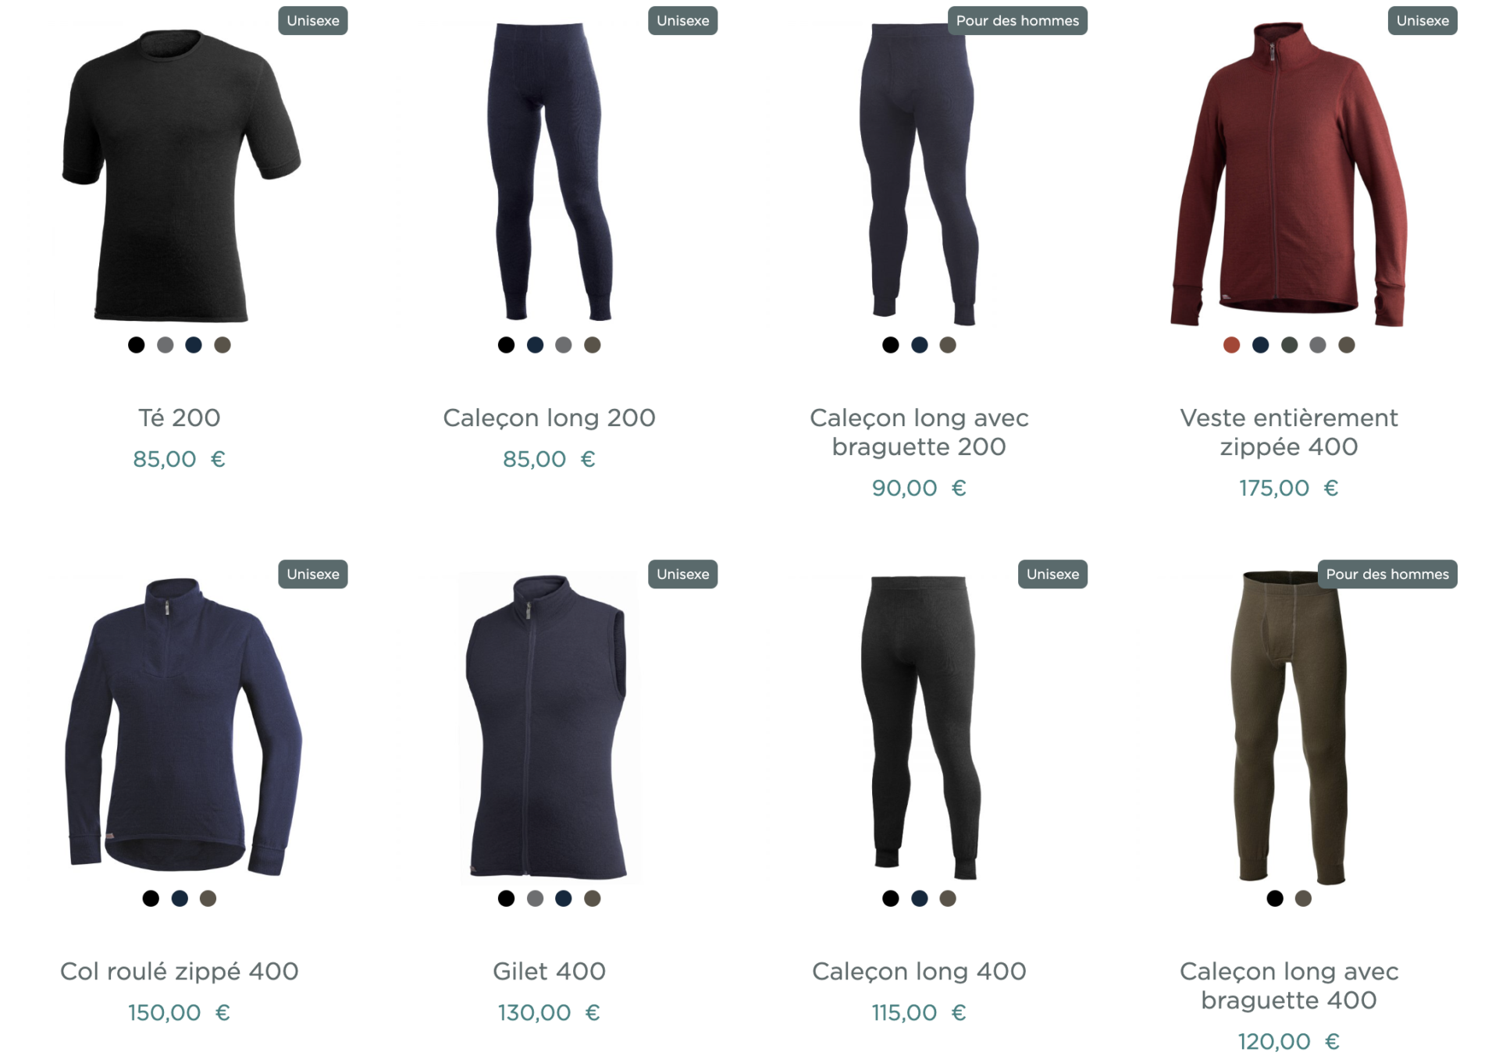Choose the grey swatch under Gilet 400
Viewport: 1499px width, 1063px height.
point(535,898)
